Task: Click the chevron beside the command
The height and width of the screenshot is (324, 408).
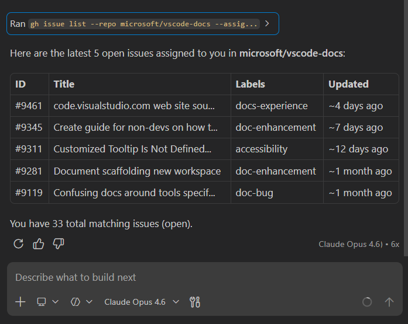Action: tap(267, 23)
